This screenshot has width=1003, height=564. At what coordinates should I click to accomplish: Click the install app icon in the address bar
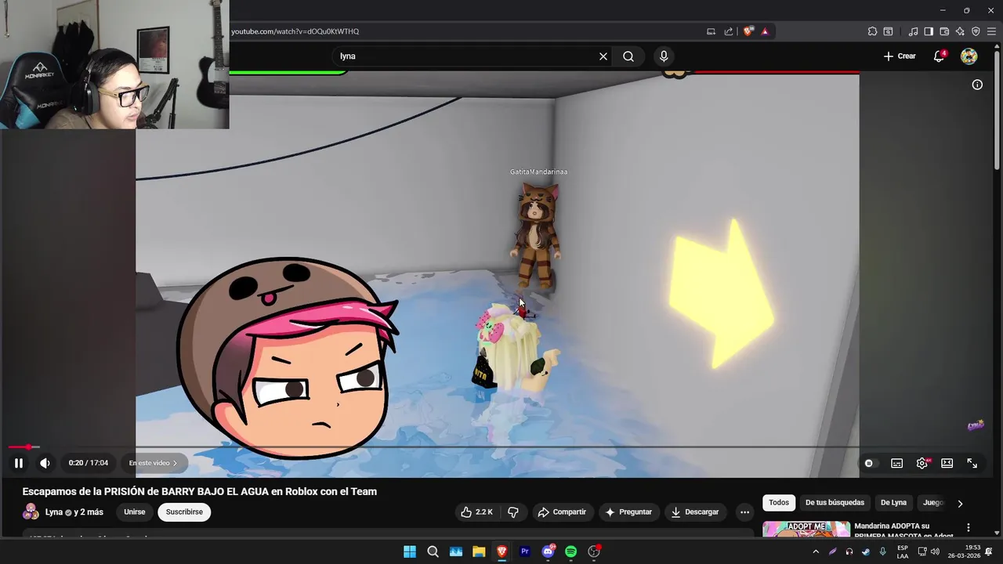[711, 31]
